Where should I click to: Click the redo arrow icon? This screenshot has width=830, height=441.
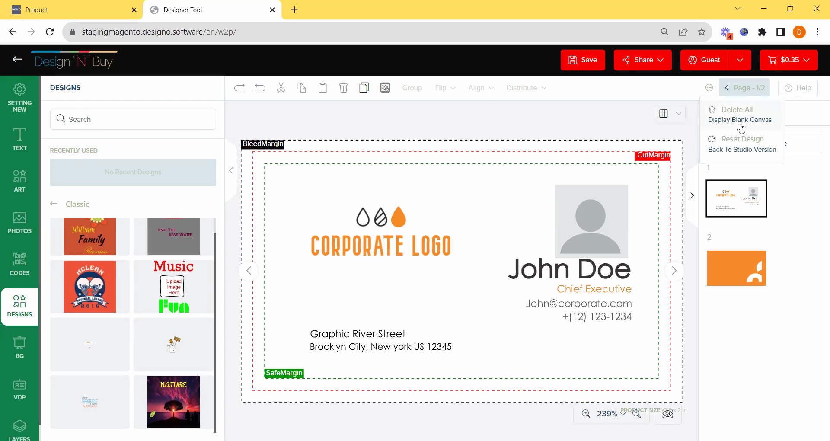239,88
